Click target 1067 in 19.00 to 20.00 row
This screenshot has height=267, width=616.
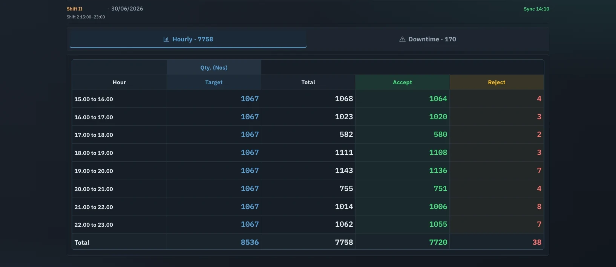[x=250, y=170]
